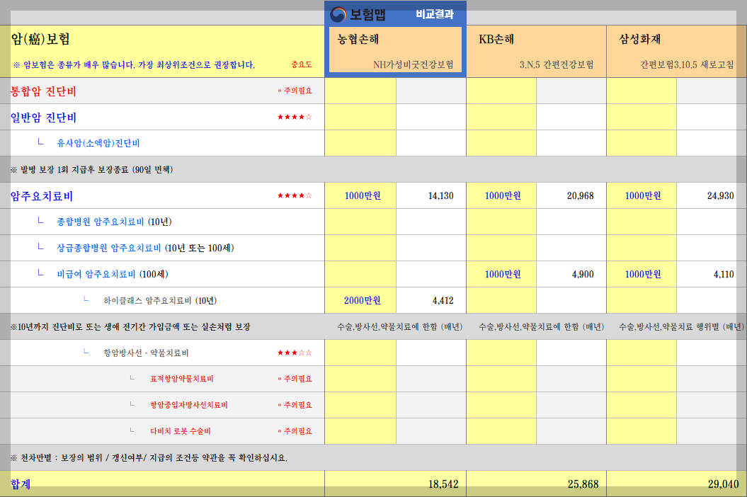Click the 14,130 premium cell
This screenshot has height=497, width=747.
coord(431,195)
